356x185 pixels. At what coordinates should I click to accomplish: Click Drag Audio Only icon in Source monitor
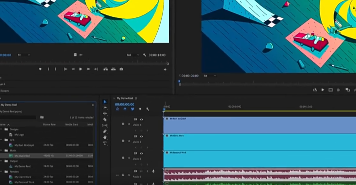81,55
